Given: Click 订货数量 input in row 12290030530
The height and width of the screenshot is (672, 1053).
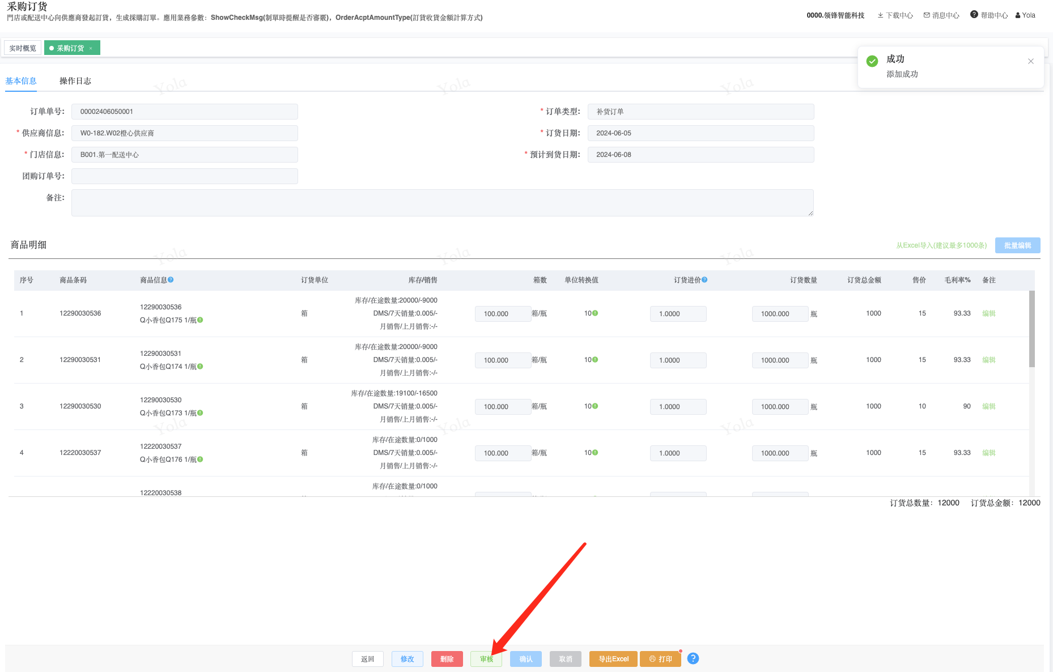Looking at the screenshot, I should tap(780, 407).
